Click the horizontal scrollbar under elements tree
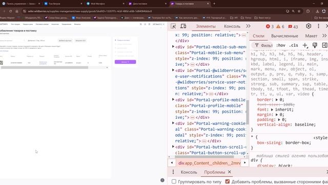Image resolution: width=328 pixels, height=185 pixels. click(x=204, y=157)
